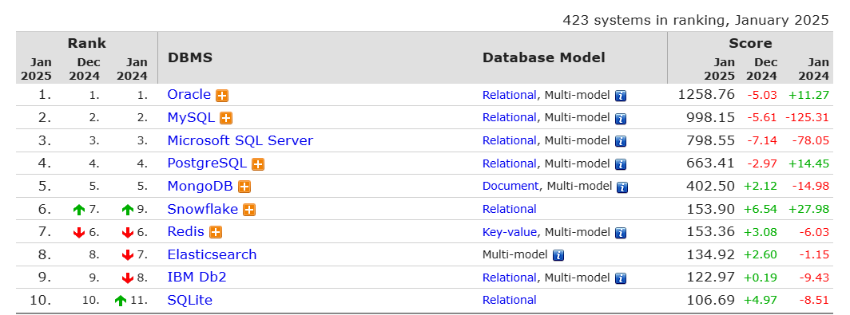Click the Document link in MongoDB row
The image size is (850, 315).
point(510,186)
